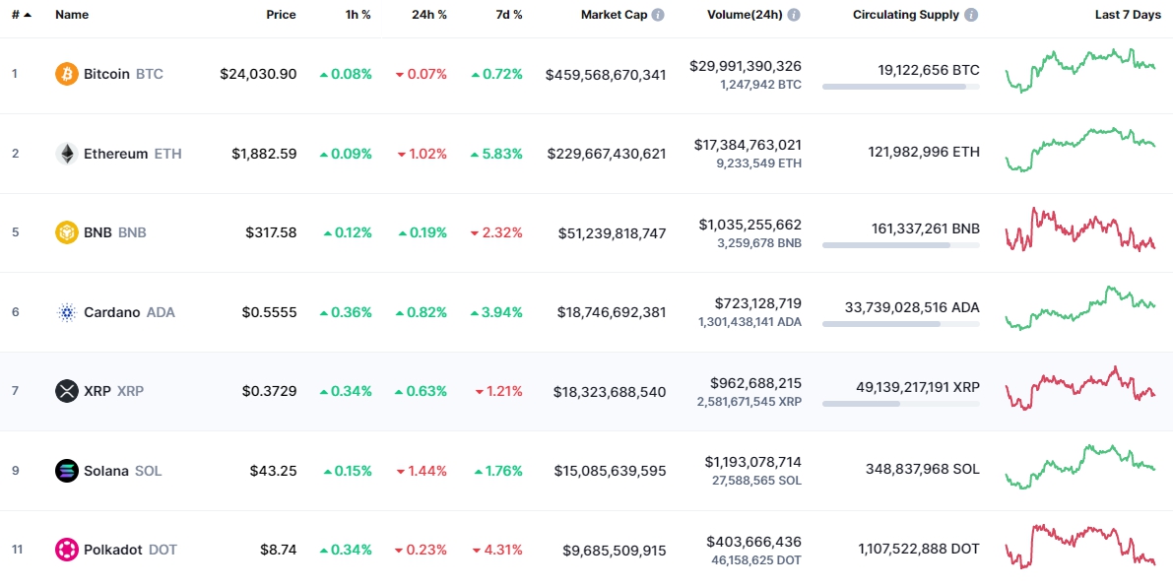Click Bitcoin market cap $459,568,670,341
The image size is (1173, 587).
606,75
